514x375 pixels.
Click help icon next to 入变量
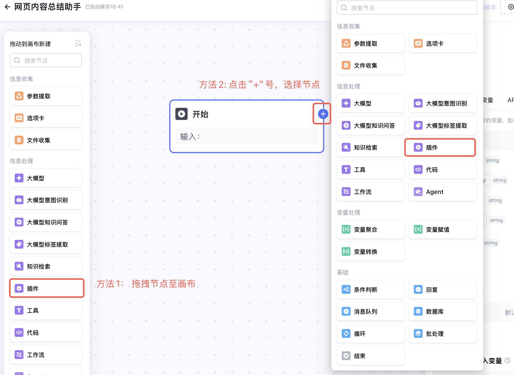pos(507,360)
